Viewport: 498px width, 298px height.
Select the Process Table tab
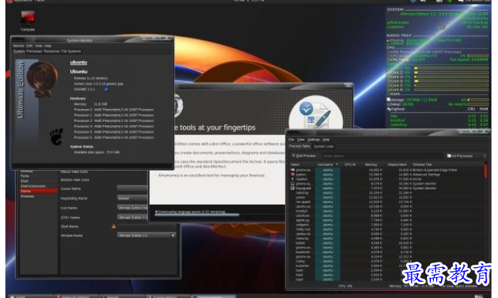tap(300, 147)
